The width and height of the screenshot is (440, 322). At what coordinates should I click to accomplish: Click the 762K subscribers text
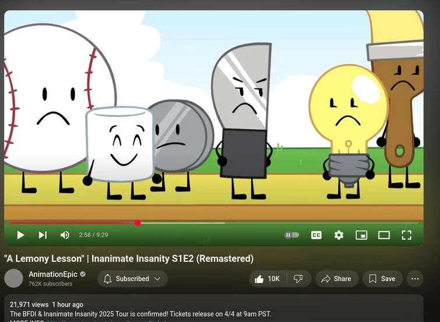[51, 284]
